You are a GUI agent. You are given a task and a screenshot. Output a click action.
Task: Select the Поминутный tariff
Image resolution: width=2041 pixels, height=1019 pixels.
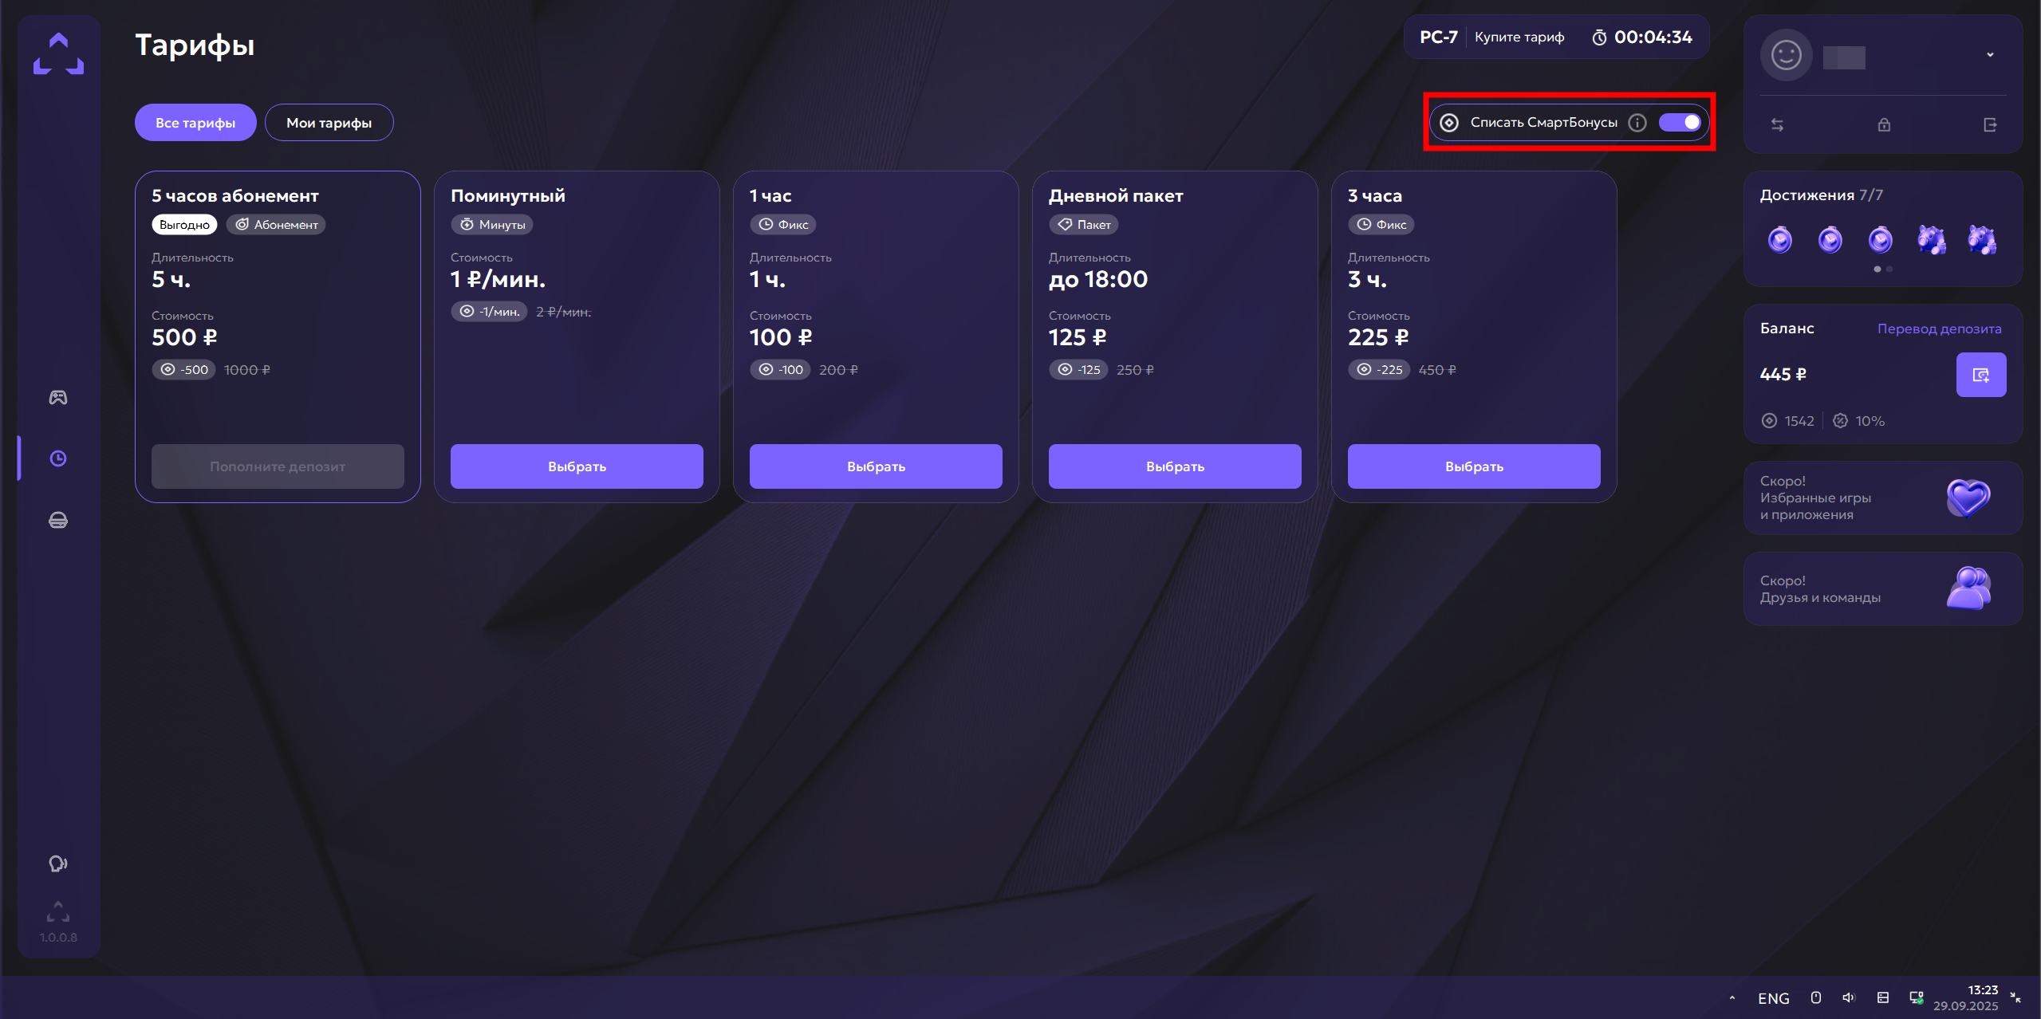[x=577, y=466]
